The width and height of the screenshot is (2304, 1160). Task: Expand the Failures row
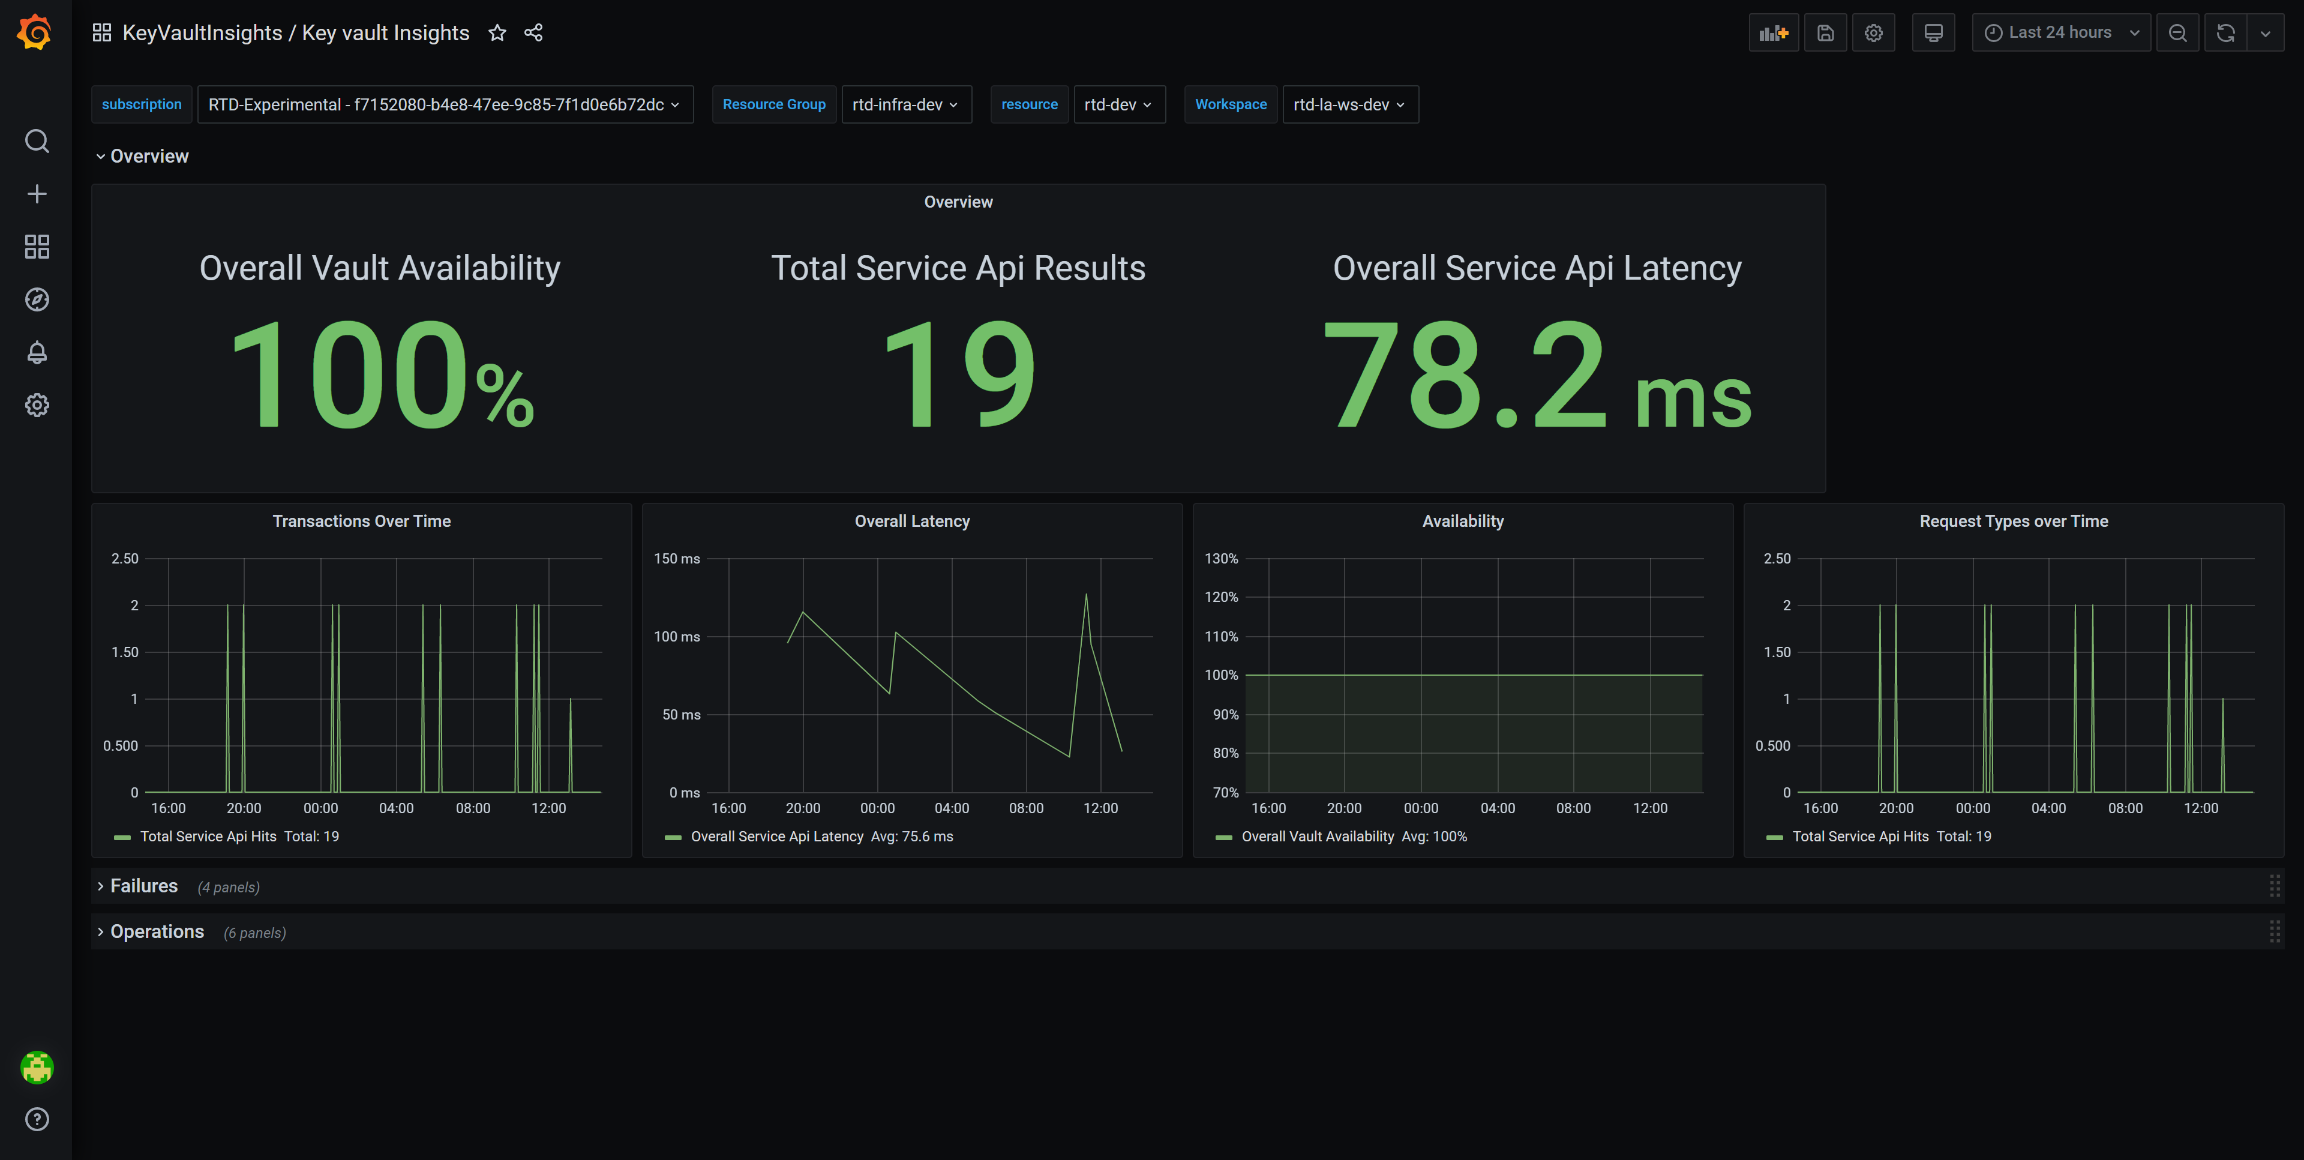point(143,885)
